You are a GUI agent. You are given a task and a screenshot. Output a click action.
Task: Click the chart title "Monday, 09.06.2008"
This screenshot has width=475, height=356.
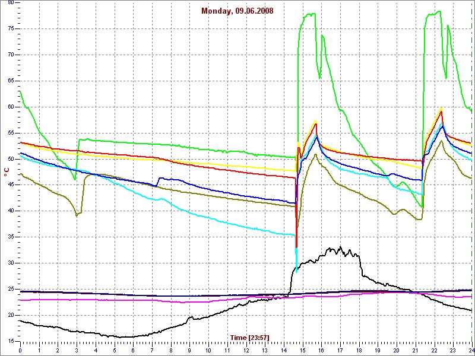237,11
